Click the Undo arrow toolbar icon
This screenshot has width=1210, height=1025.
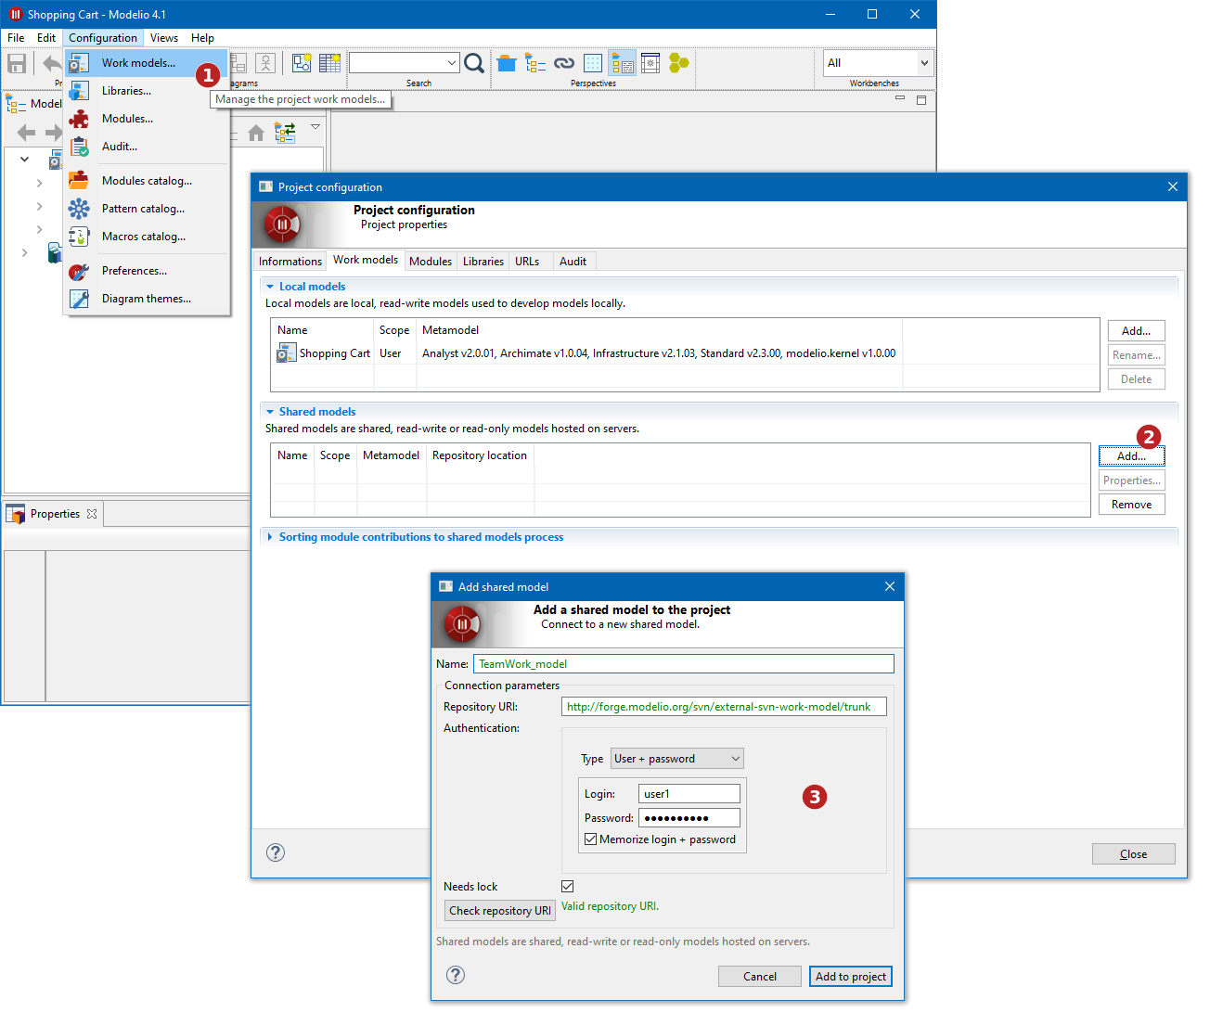52,63
